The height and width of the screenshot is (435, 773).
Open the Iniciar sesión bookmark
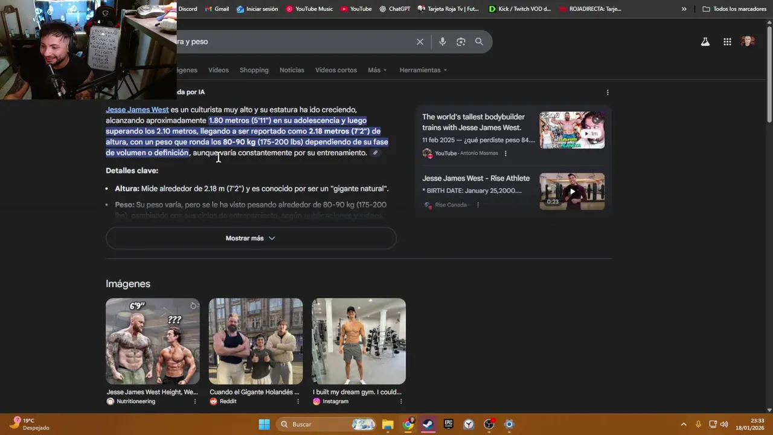coord(257,9)
